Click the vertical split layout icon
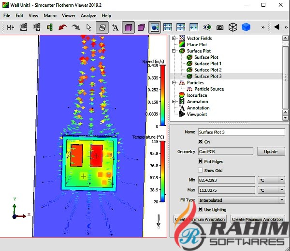This screenshot has width=290, height=251. (194, 27)
